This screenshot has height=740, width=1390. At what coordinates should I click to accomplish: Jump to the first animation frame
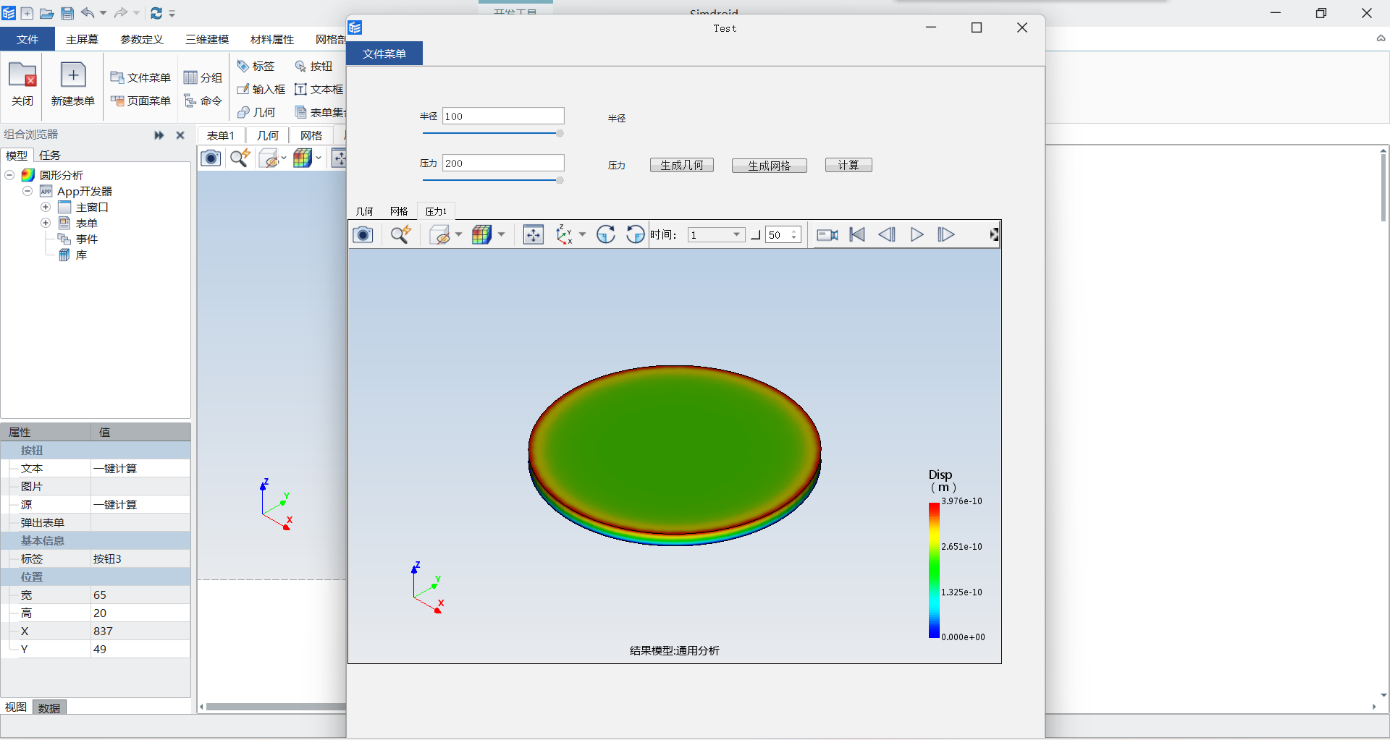[857, 234]
